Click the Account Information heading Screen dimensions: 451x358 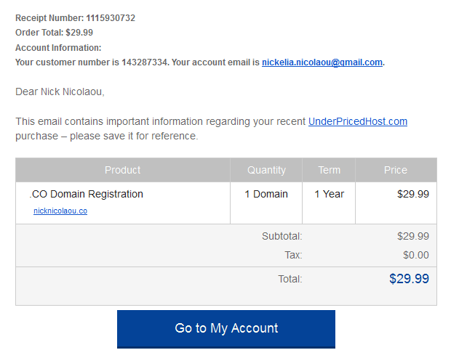pyautogui.click(x=58, y=48)
